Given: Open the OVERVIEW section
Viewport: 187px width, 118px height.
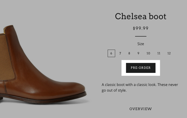Looking at the screenshot, I should 141,109.
